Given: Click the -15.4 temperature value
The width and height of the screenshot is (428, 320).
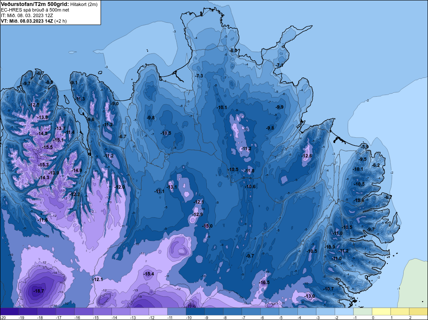Looking at the screenshot, I should pos(149,274).
